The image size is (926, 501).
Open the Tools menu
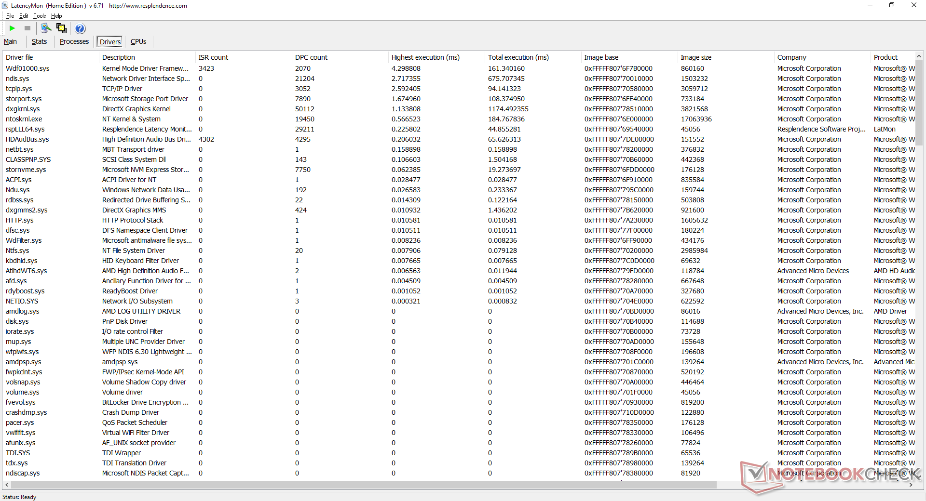tap(40, 16)
